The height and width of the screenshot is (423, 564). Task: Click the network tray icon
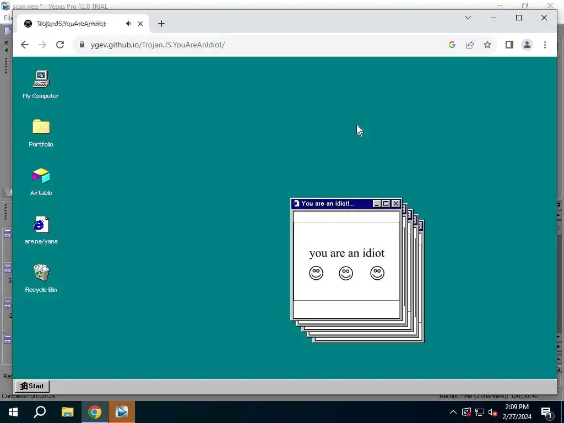(480, 412)
